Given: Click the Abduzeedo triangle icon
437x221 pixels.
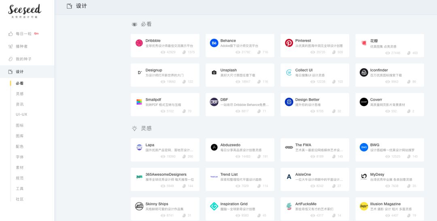Looking at the screenshot, I should click(x=214, y=147).
